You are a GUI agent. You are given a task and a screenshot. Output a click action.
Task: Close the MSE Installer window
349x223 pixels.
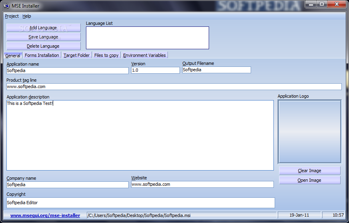tap(337, 4)
